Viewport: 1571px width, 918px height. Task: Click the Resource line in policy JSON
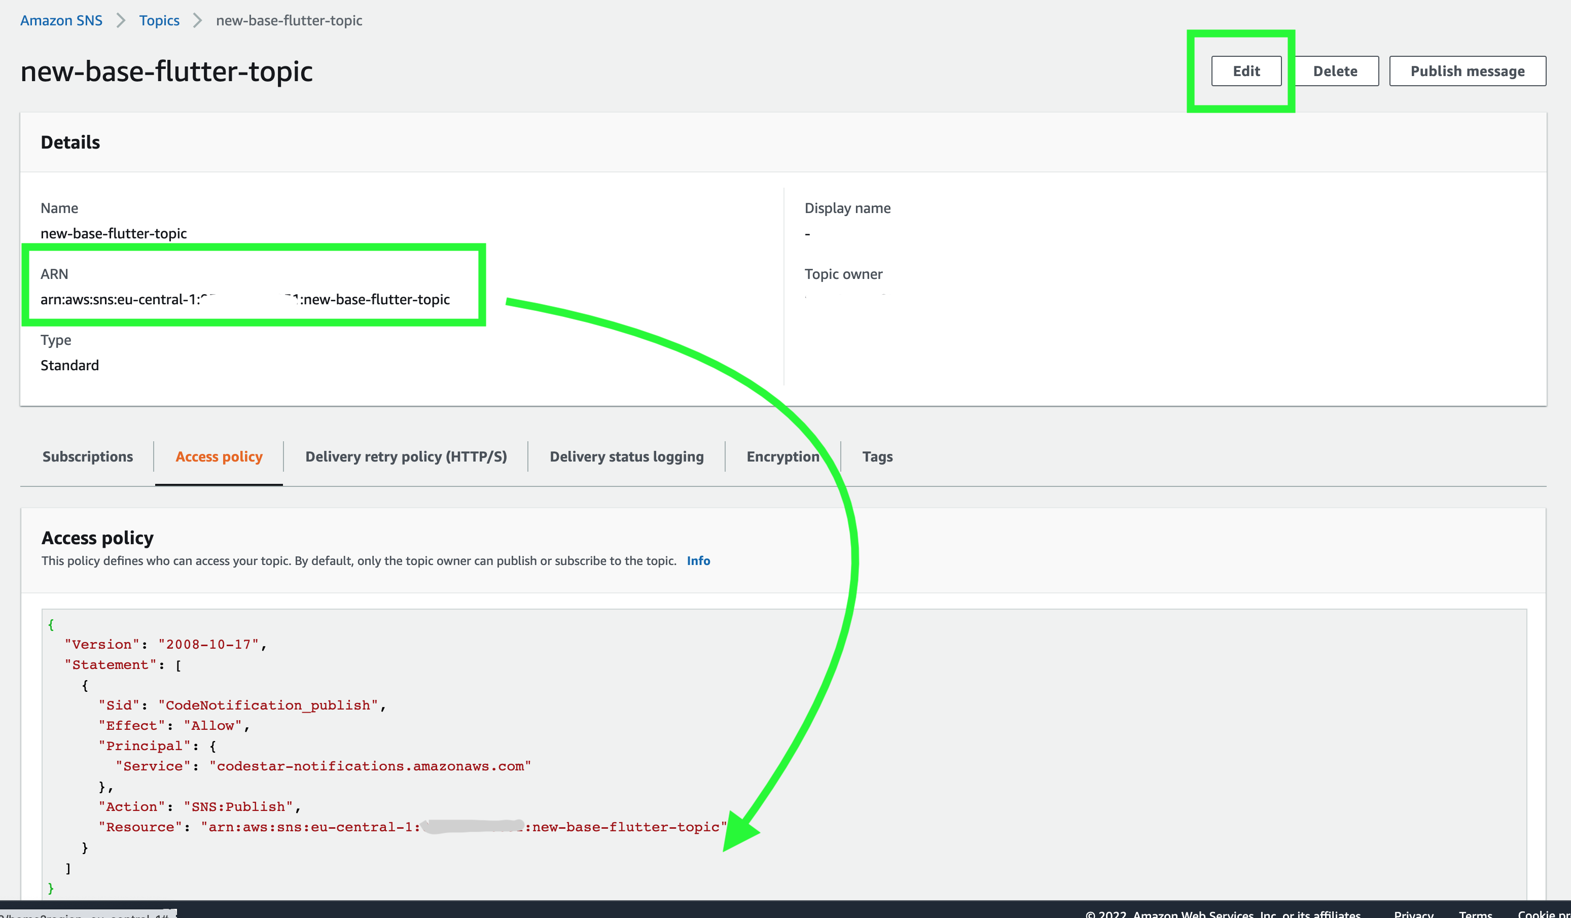click(x=411, y=827)
